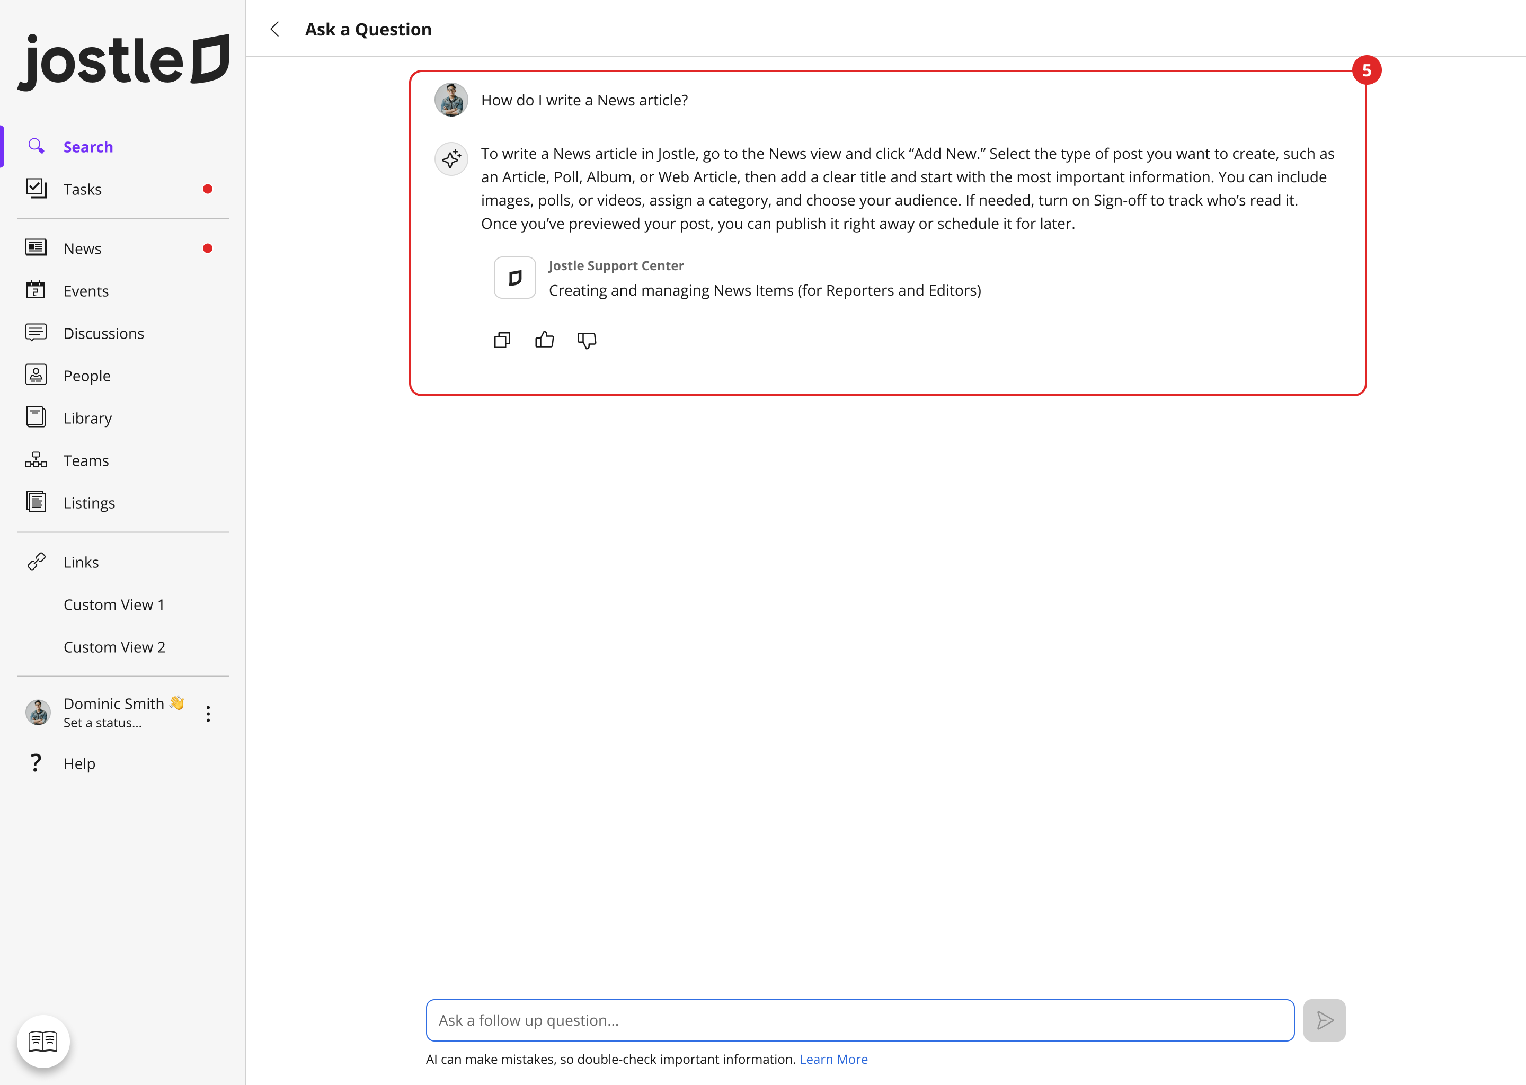
Task: Copy the AI answer text
Action: [502, 340]
